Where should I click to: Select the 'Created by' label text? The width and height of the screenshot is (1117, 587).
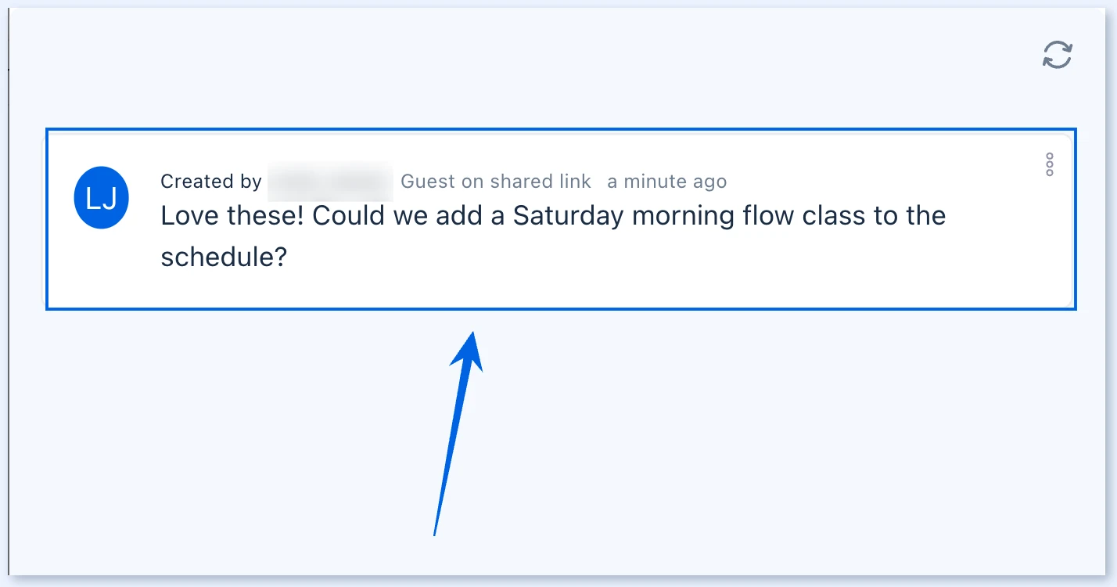pyautogui.click(x=211, y=182)
